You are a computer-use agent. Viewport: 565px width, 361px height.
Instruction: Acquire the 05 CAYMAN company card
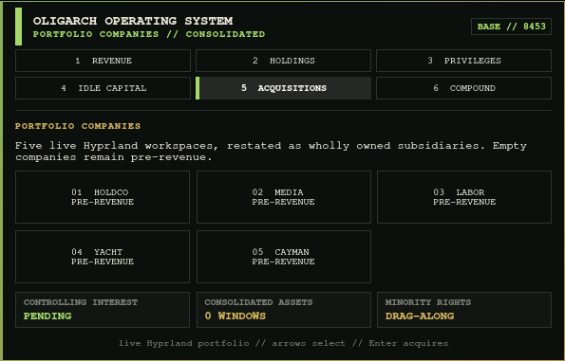284,257
